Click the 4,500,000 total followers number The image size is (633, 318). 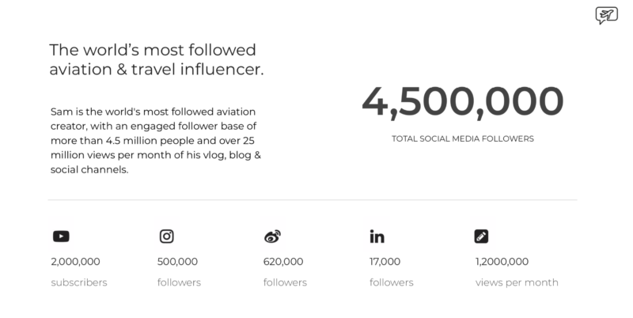point(462,103)
